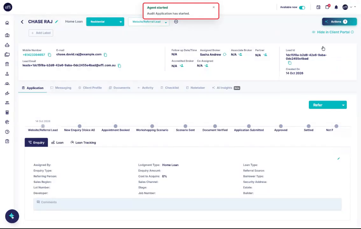Expand the Refer button dropdown arrow
This screenshot has height=229, width=361.
coord(343,105)
